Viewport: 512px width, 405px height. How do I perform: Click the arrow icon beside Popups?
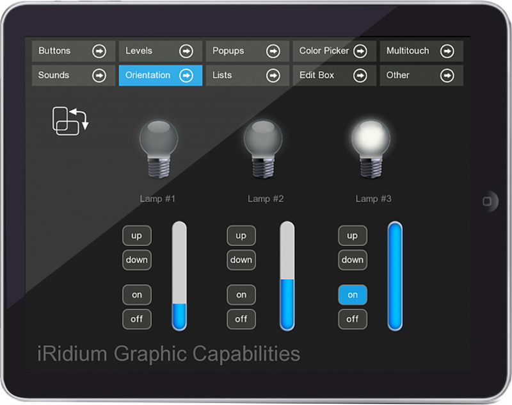tap(274, 51)
